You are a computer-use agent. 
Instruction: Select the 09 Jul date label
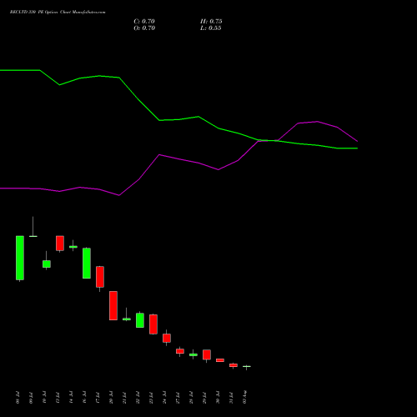point(31,398)
